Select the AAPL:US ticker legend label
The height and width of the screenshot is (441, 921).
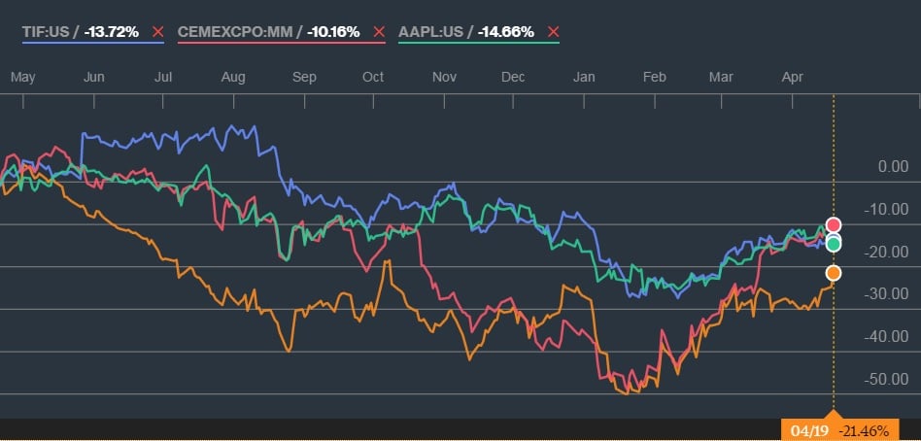429,32
